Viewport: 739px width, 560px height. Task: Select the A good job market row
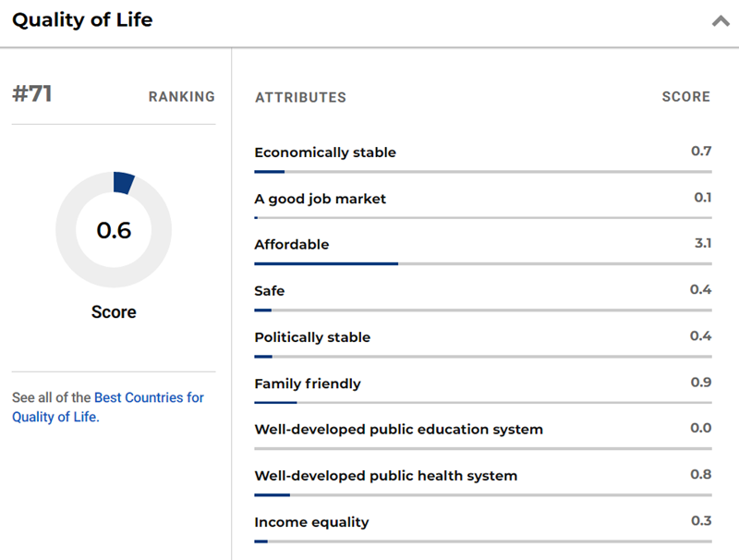coord(321,199)
